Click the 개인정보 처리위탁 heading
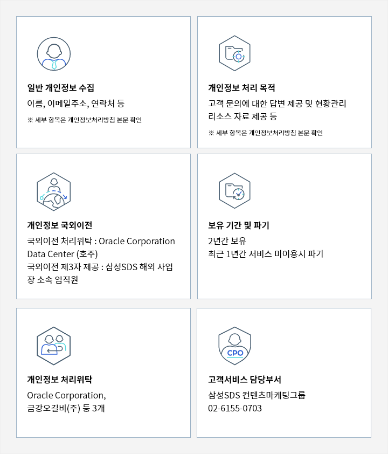 click(x=60, y=380)
